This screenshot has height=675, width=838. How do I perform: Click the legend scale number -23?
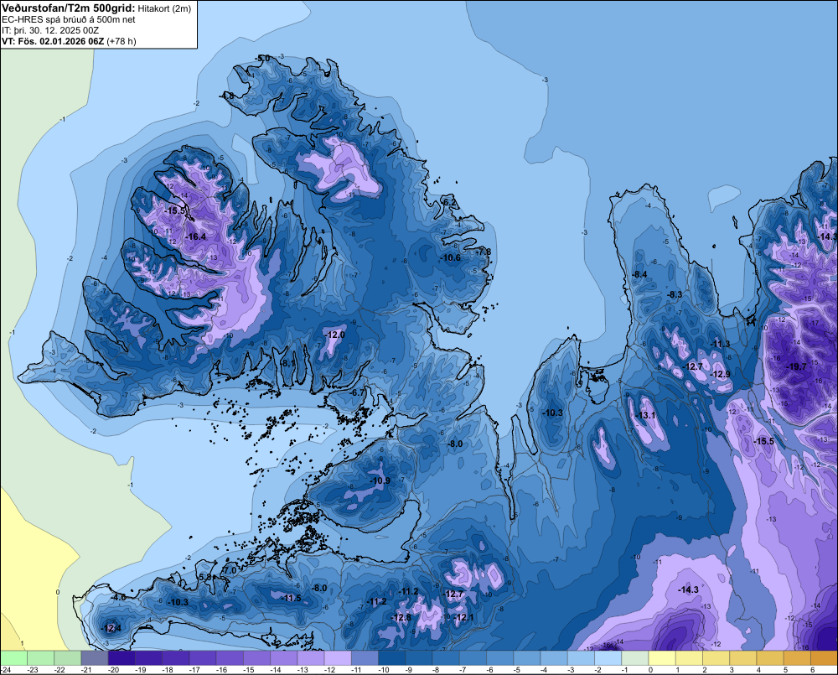coord(33,670)
